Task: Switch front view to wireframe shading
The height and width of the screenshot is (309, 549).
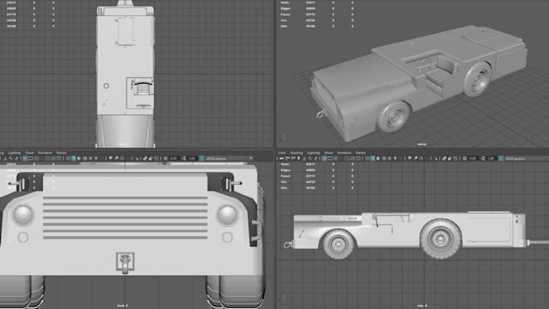Action: pyautogui.click(x=68, y=158)
